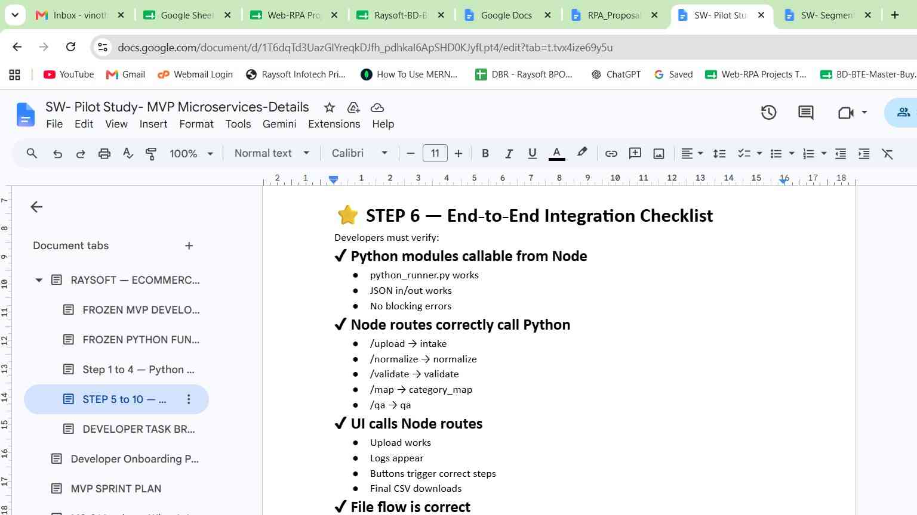The height and width of the screenshot is (515, 917).
Task: Click the highlight color pen icon
Action: click(x=582, y=153)
